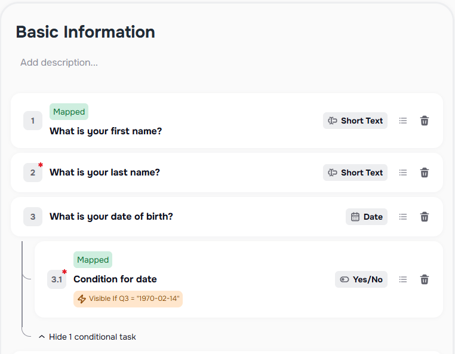Change Yes/No type for question 3.1

pos(361,279)
